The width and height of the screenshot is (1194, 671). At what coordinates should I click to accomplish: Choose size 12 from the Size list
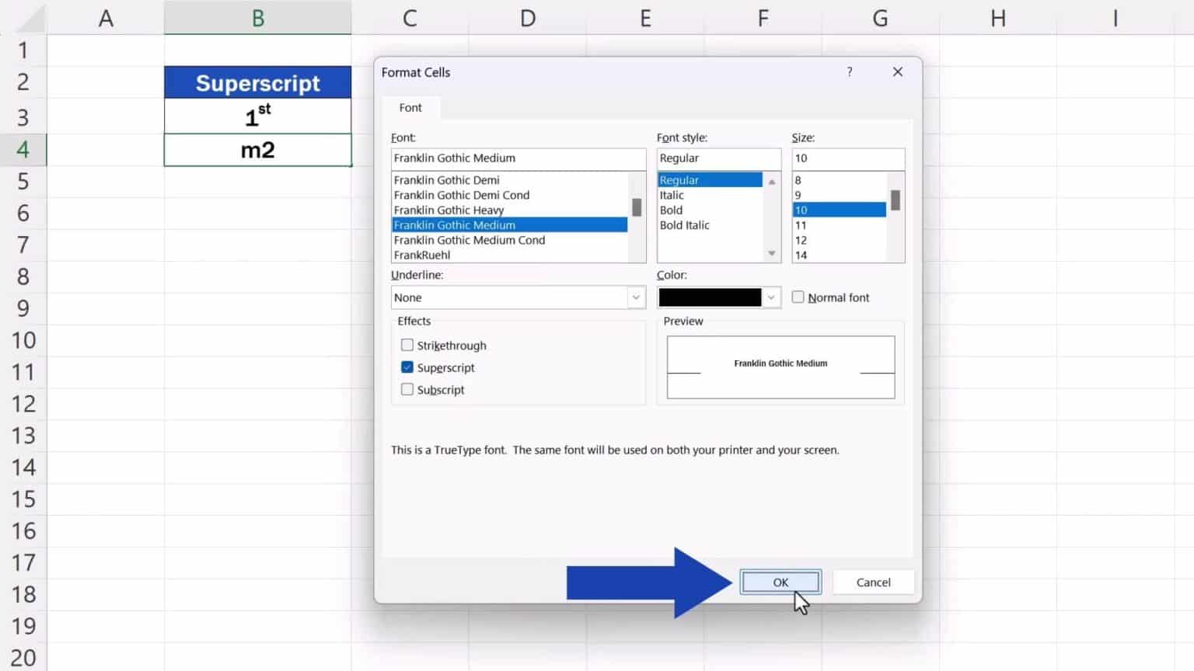(801, 240)
